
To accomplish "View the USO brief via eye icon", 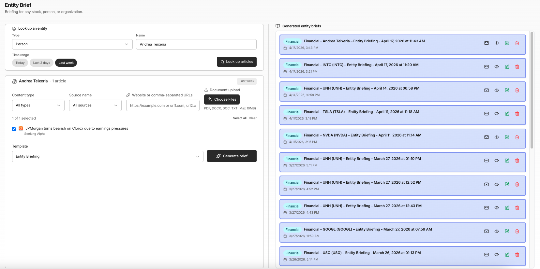I will 497,255.
